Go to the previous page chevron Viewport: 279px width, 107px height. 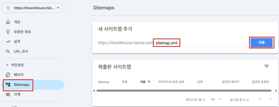[x=260, y=99]
